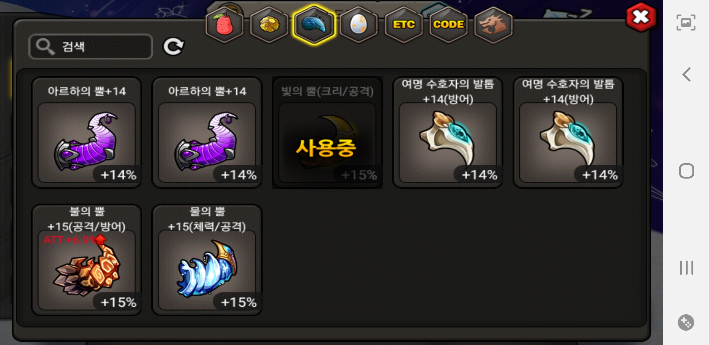This screenshot has width=709, height=345.
Task: Click the refresh arrow icon
Action: (x=173, y=47)
